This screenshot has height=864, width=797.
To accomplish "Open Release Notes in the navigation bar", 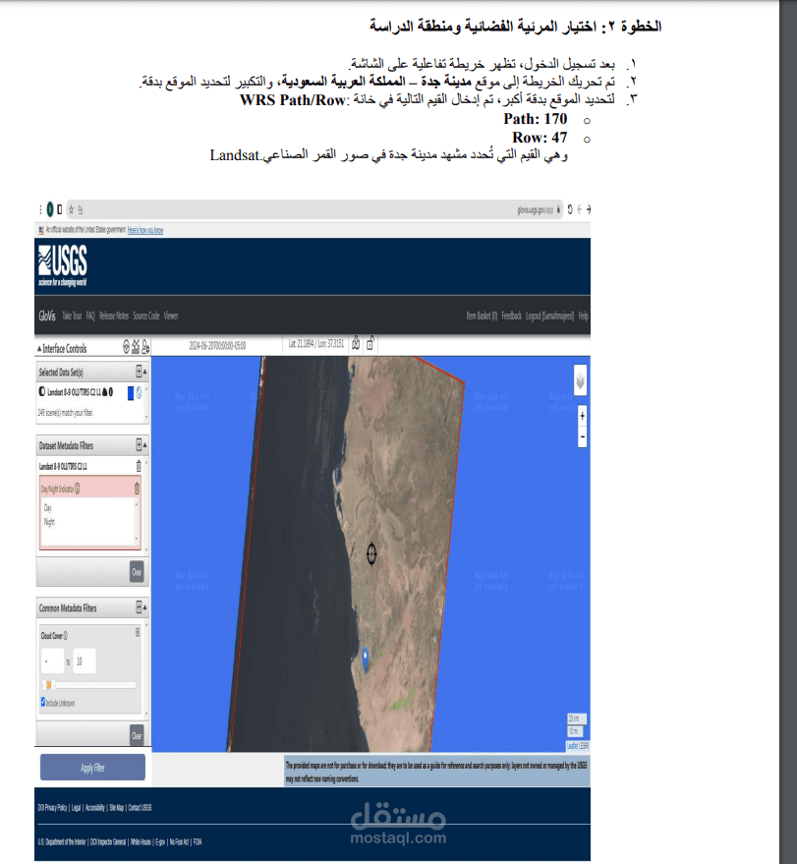I will [x=114, y=316].
